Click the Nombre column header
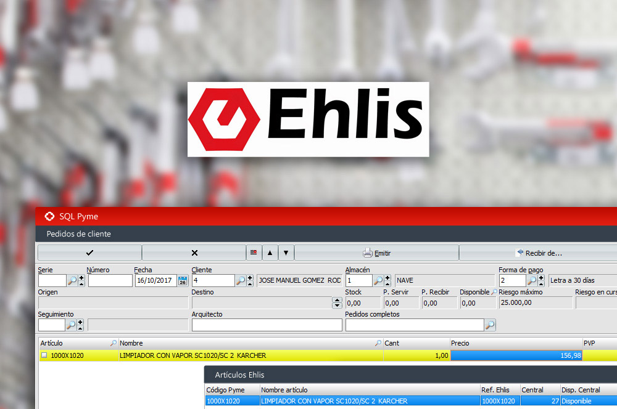This screenshot has width=617, height=409. click(247, 342)
